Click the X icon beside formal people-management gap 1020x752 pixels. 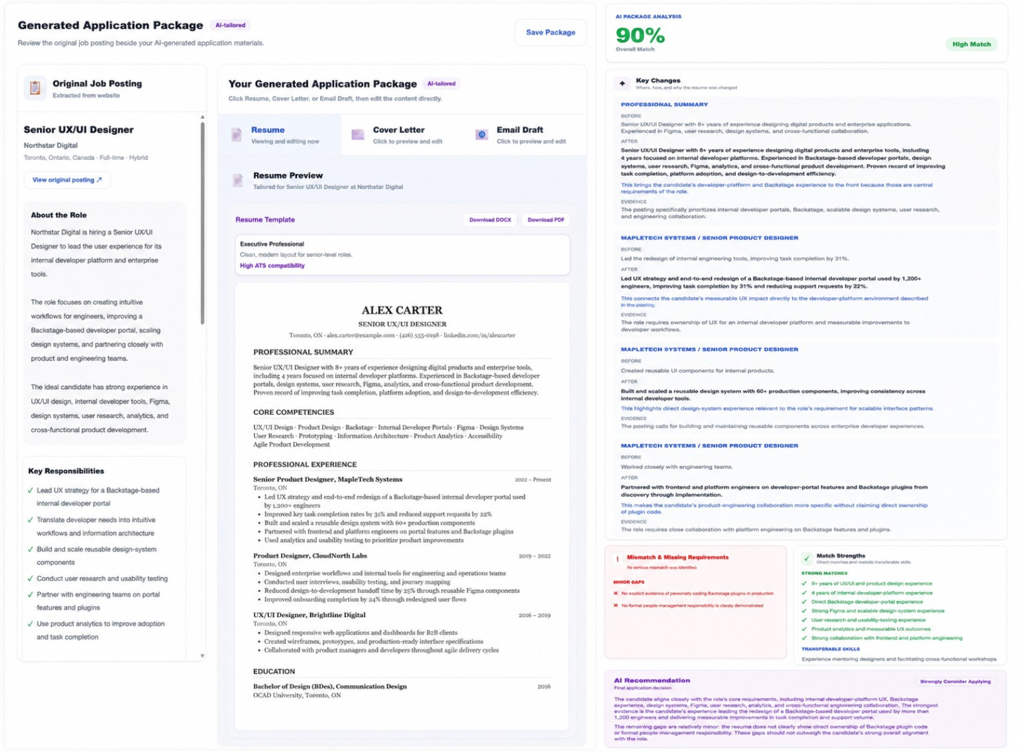click(x=616, y=605)
